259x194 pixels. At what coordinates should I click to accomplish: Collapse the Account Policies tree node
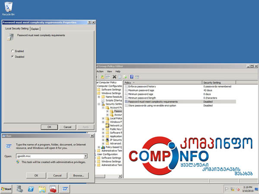(103, 107)
